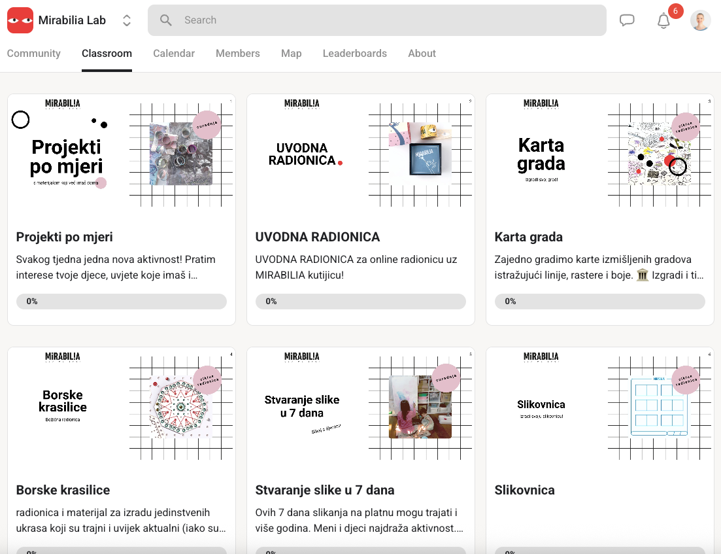Open the About tab

point(422,54)
